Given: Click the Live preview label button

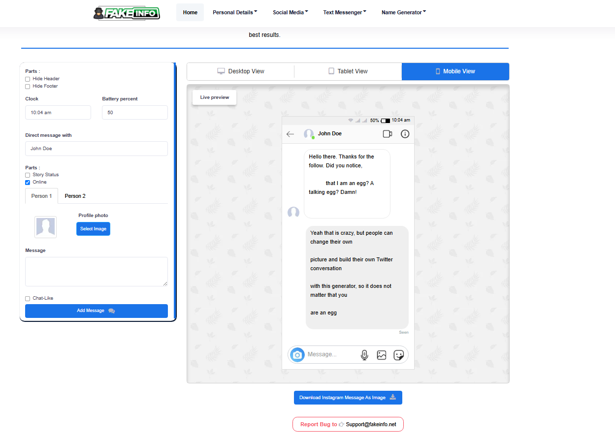Looking at the screenshot, I should [214, 97].
